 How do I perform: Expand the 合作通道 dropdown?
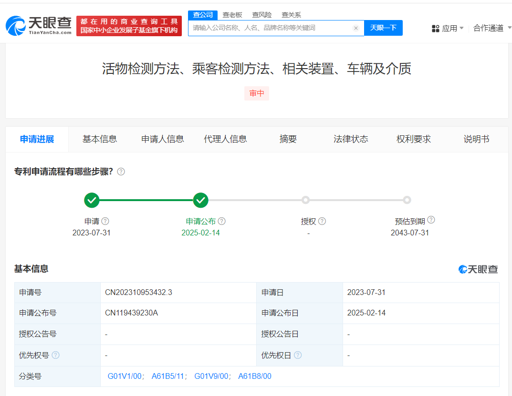pyautogui.click(x=491, y=29)
